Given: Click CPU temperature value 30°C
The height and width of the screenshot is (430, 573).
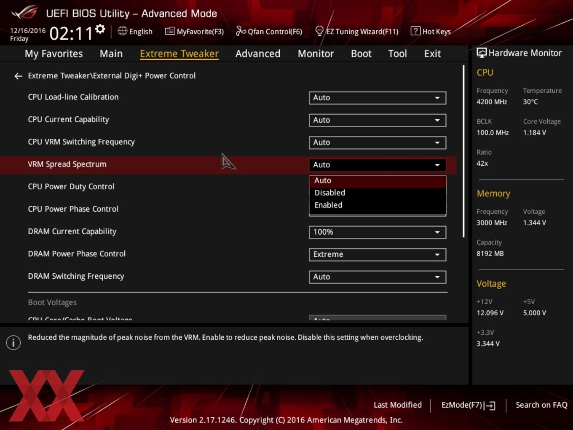Looking at the screenshot, I should tap(530, 102).
